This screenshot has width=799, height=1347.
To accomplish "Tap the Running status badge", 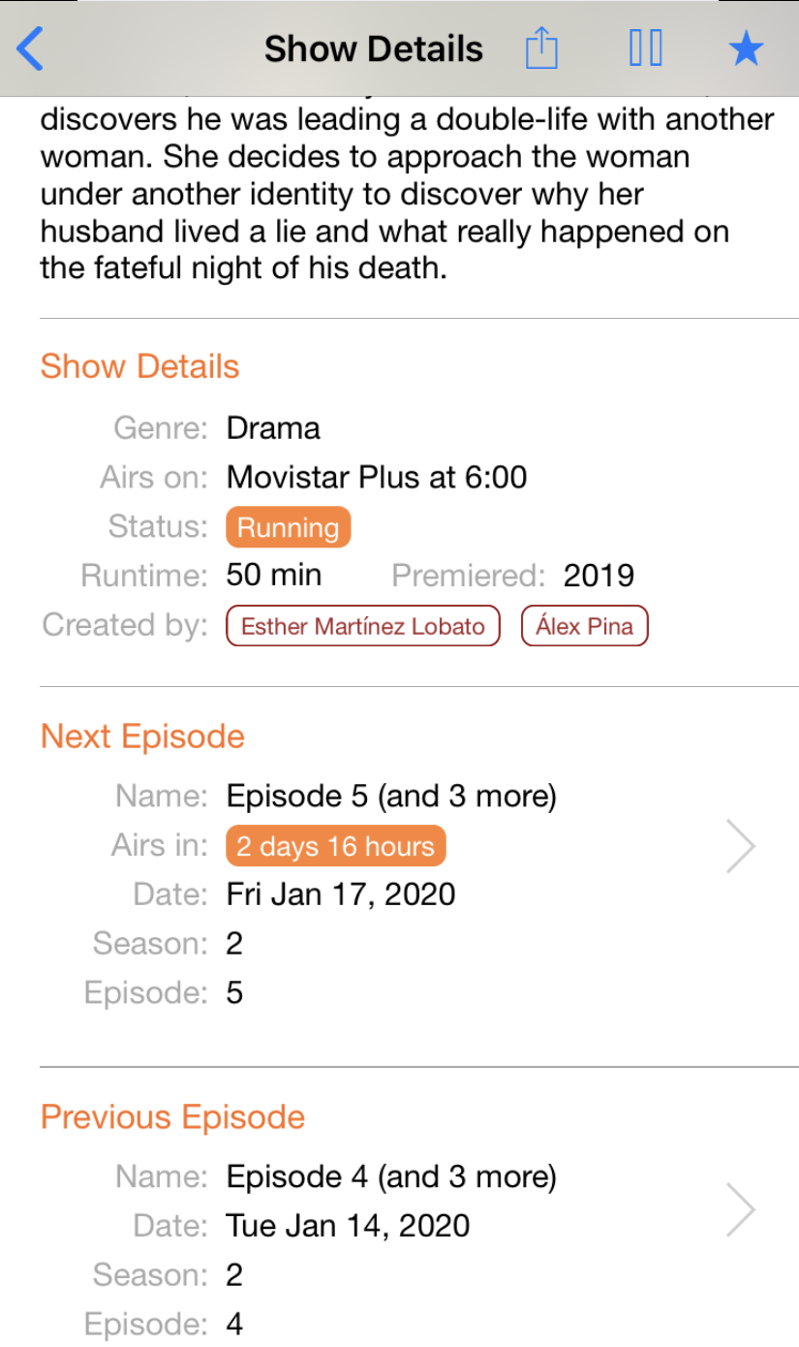I will [288, 528].
